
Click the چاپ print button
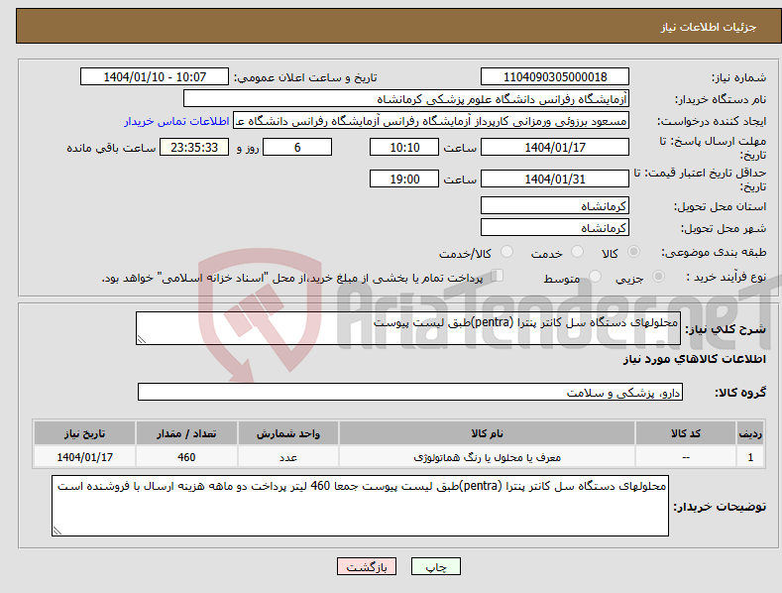pyautogui.click(x=436, y=566)
